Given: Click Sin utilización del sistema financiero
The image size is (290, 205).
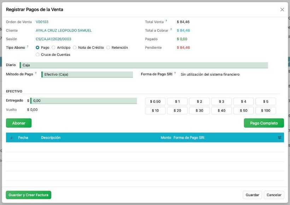Looking at the screenshot, I should [x=210, y=74].
